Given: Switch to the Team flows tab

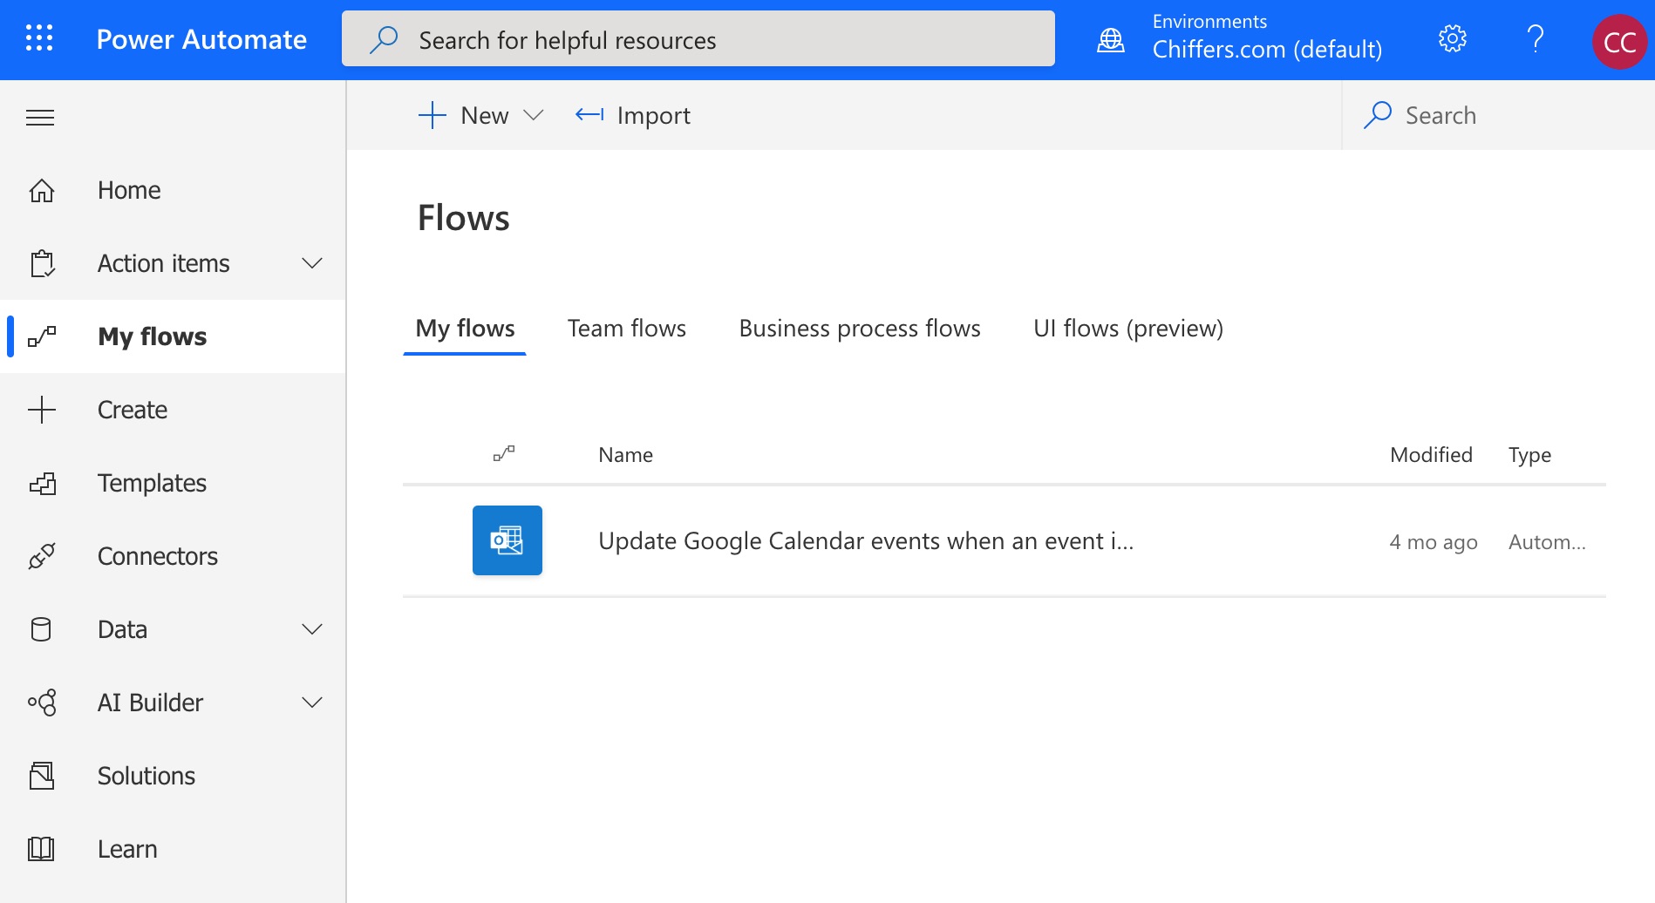Looking at the screenshot, I should (626, 329).
